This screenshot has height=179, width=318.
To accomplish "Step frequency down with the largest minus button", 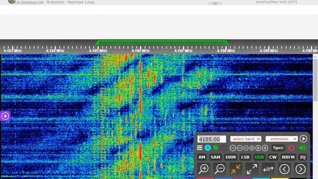I will click(233, 148).
